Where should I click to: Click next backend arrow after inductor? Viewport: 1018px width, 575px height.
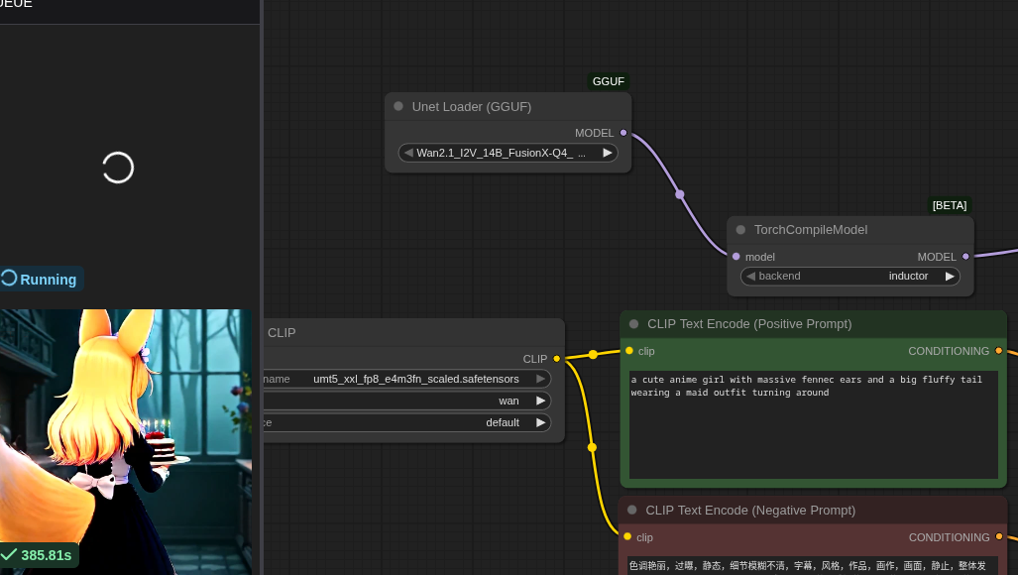coord(950,276)
